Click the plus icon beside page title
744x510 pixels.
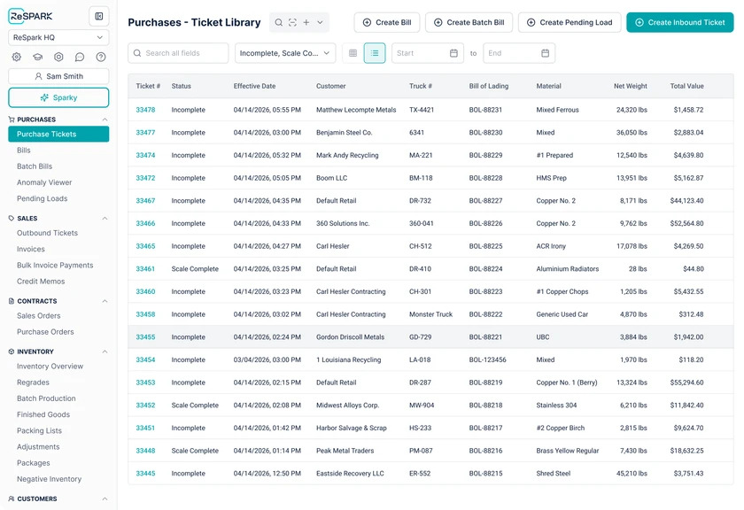point(306,22)
